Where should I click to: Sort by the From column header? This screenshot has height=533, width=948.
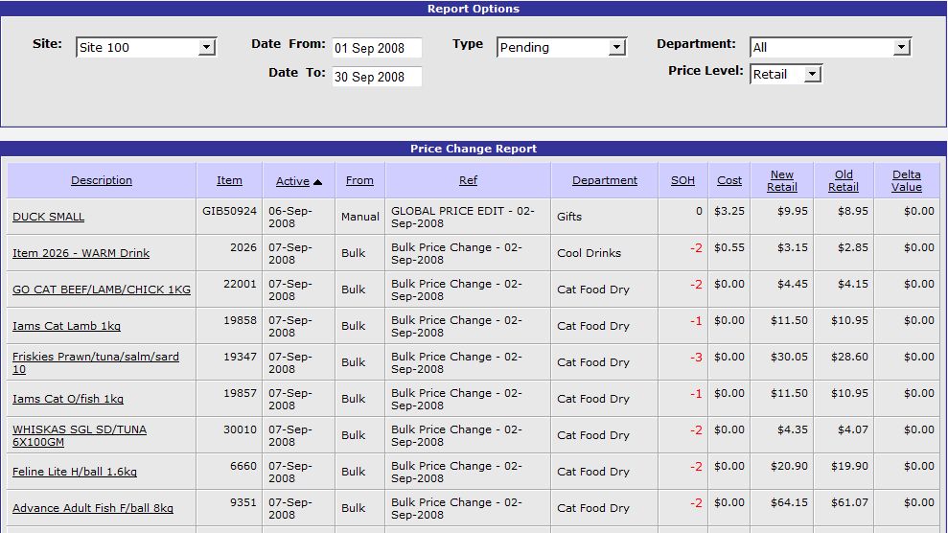pos(359,180)
